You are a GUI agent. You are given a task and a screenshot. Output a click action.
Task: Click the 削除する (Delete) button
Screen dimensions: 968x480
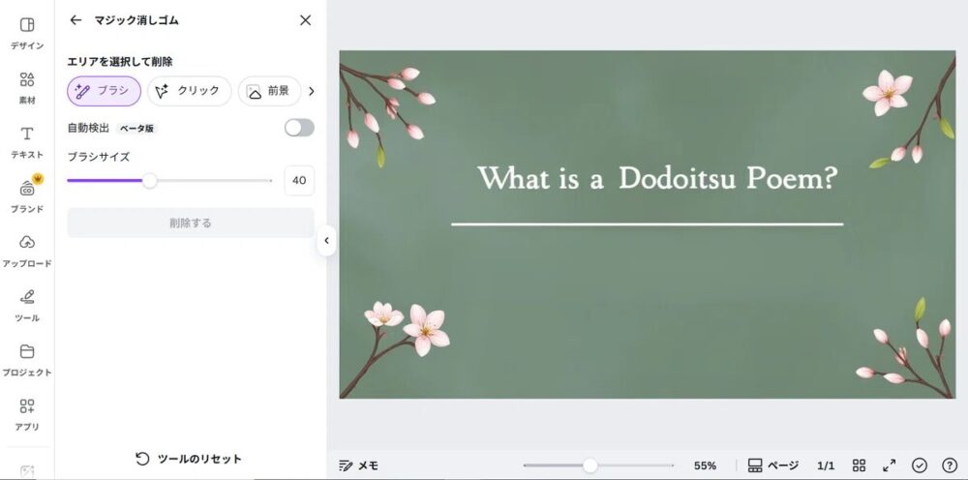tap(191, 223)
